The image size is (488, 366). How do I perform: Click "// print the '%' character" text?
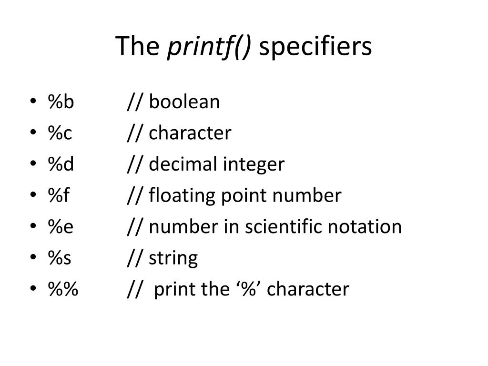pyautogui.click(x=238, y=289)
